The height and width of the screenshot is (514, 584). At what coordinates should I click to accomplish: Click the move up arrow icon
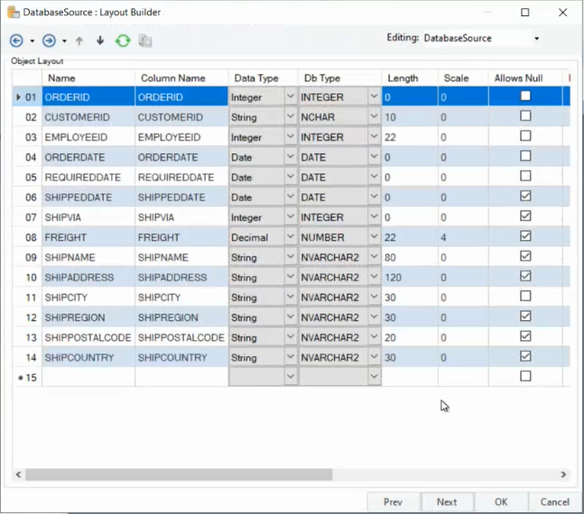click(x=79, y=41)
